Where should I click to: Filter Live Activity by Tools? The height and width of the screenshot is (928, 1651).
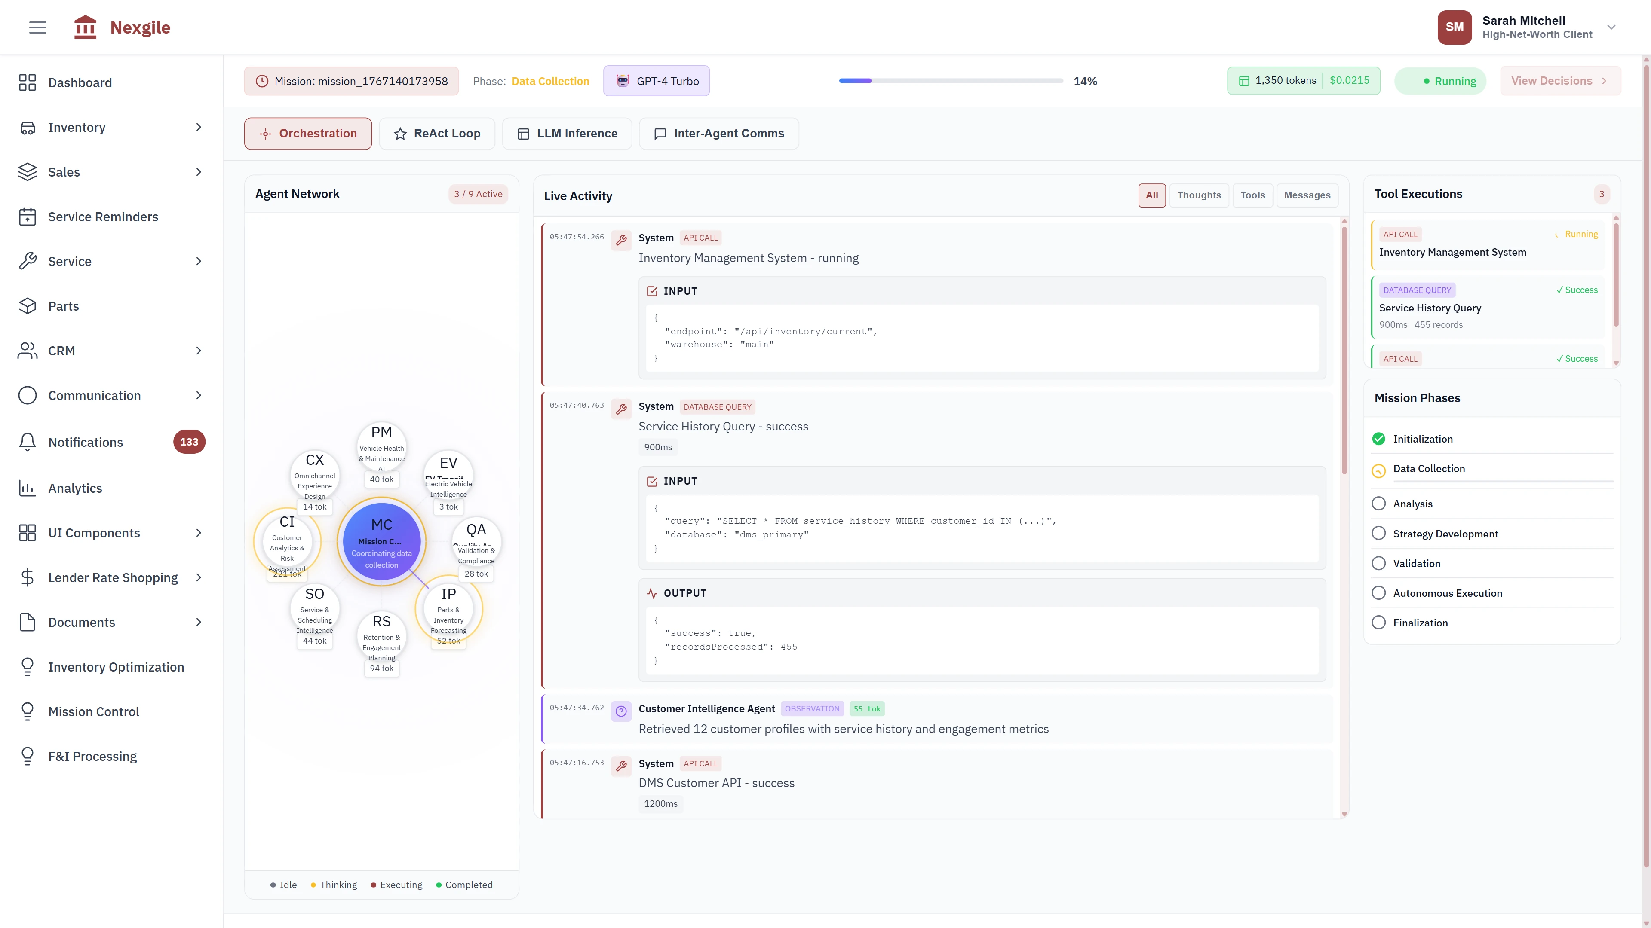[1253, 195]
